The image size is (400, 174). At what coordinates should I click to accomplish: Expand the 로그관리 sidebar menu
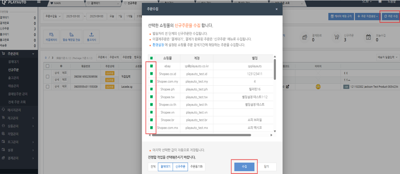(33, 142)
